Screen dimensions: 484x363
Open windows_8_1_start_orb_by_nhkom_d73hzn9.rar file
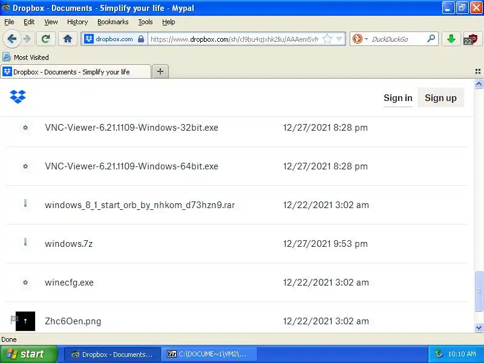[140, 205]
